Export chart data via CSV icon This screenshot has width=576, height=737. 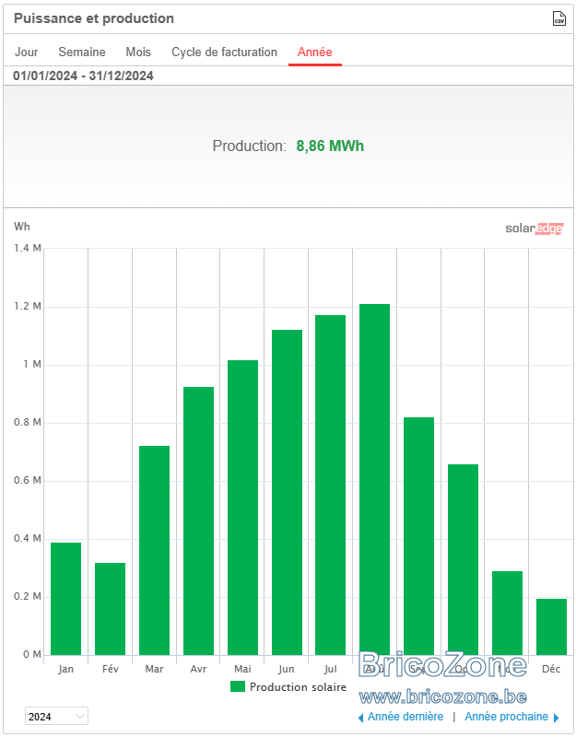(x=558, y=18)
